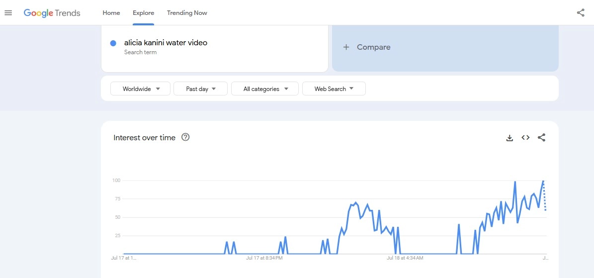This screenshot has width=594, height=278.
Task: Share the Interest over time chart
Action: coord(542,138)
